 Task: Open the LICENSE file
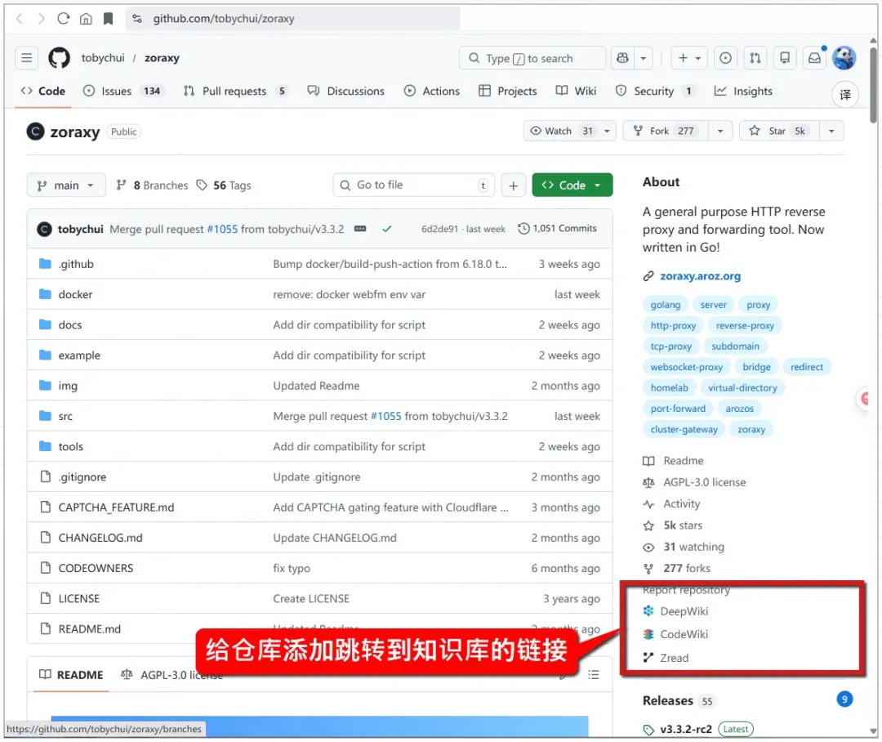(78, 598)
